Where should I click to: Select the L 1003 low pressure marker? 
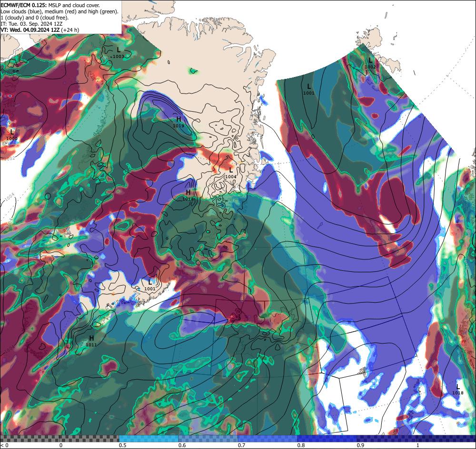[118, 53]
